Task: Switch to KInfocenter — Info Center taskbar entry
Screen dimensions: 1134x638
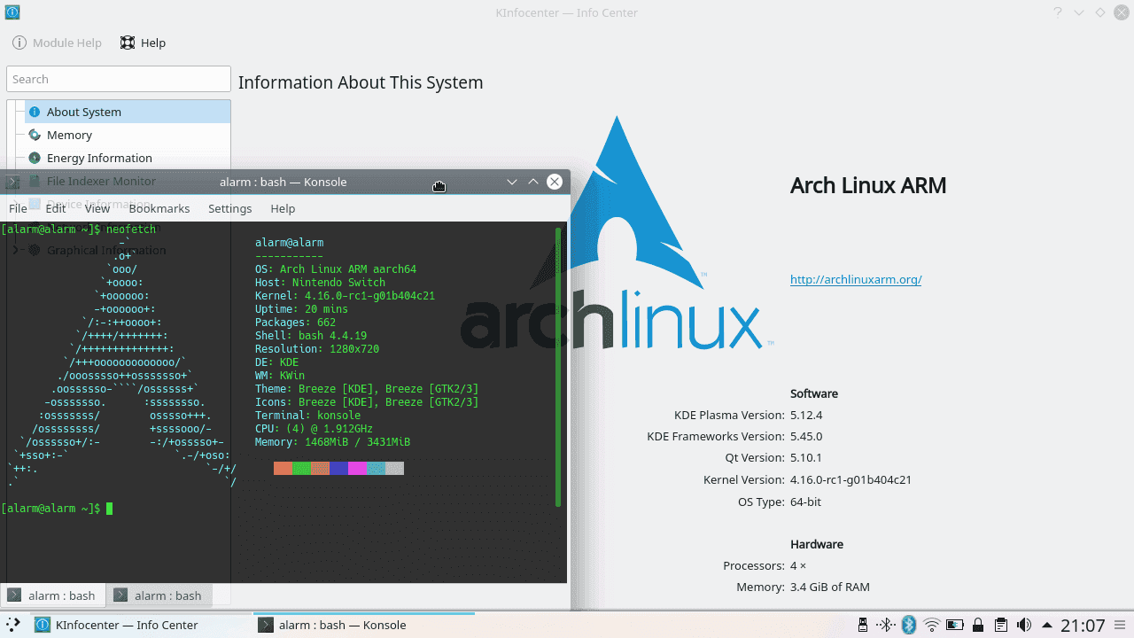Action: 141,625
